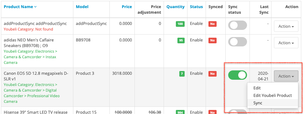Click the red No badge for Canon EOS
Viewport: 305px width, 114px height.
point(213,74)
